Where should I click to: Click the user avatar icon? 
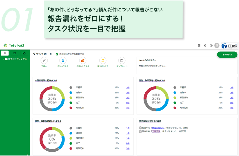[217, 45]
